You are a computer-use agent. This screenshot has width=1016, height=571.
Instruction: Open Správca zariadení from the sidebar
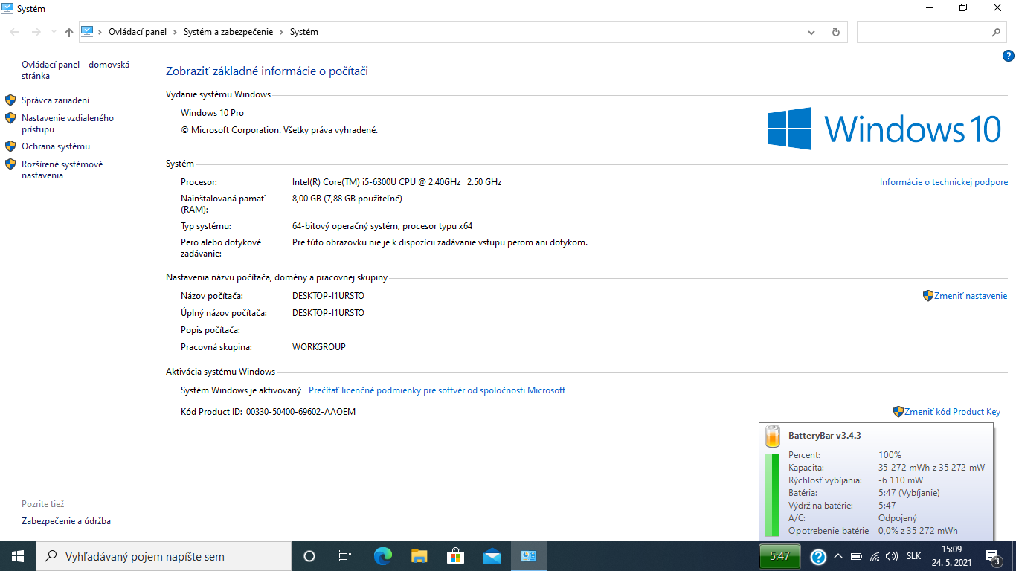(56, 100)
